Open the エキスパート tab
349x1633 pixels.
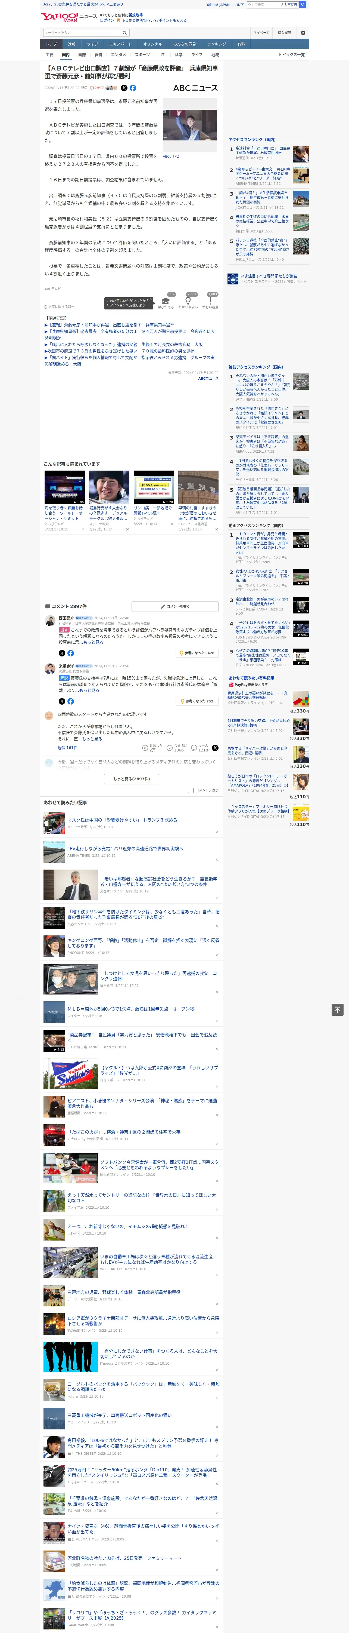pyautogui.click(x=120, y=44)
